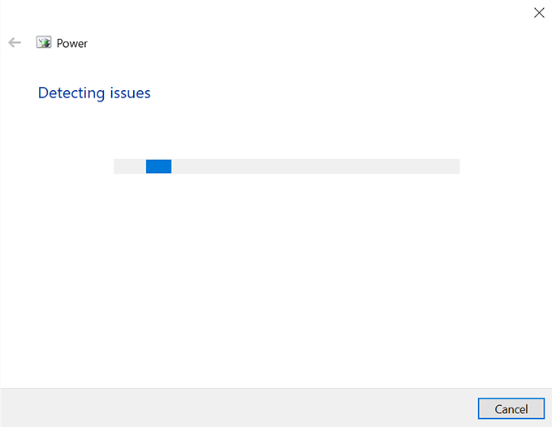Click the detecting issues progress bar
This screenshot has height=427, width=552.
coord(287,166)
